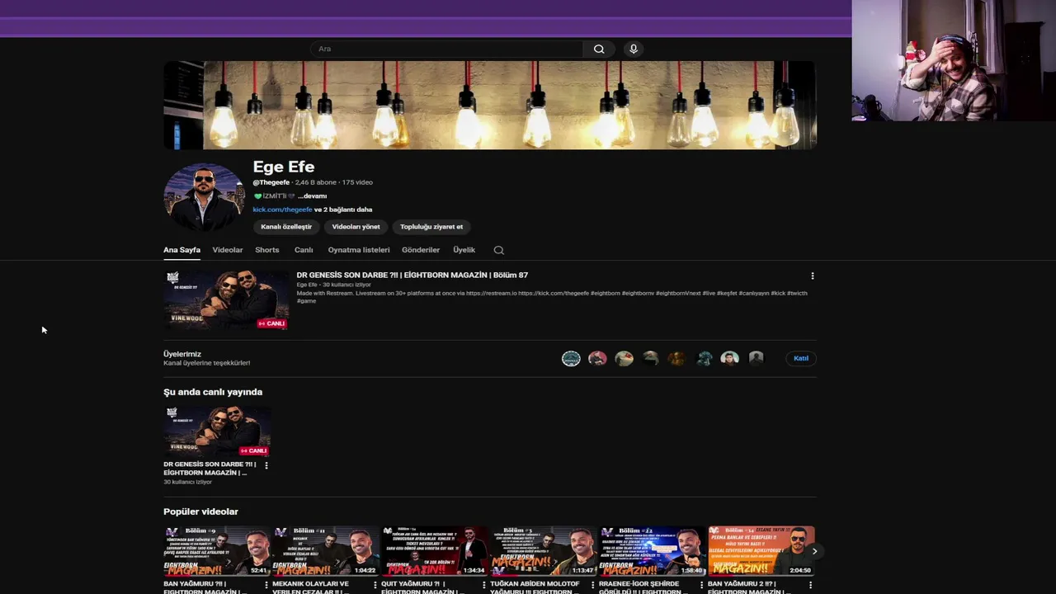Click the fifth member avatar in Üyelerimiz row
This screenshot has height=594, width=1056.
tap(676, 358)
